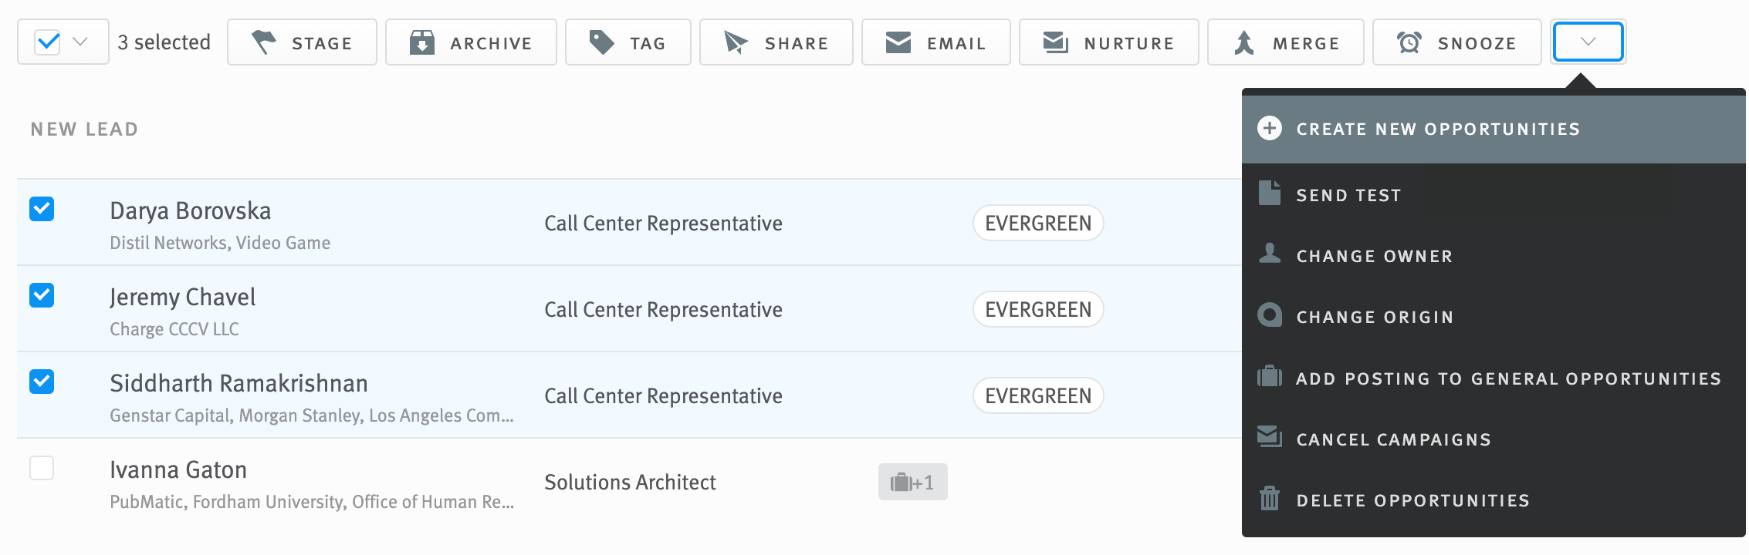Click the Share cursor icon
This screenshot has width=1749, height=555.
(x=735, y=42)
